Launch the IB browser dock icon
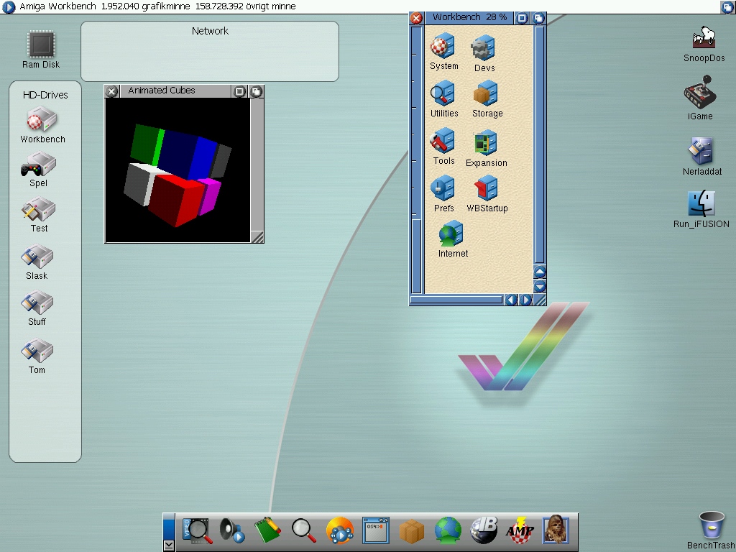 484,531
